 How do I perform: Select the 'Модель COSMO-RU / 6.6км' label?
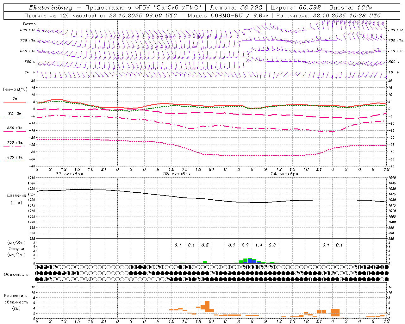(228, 16)
